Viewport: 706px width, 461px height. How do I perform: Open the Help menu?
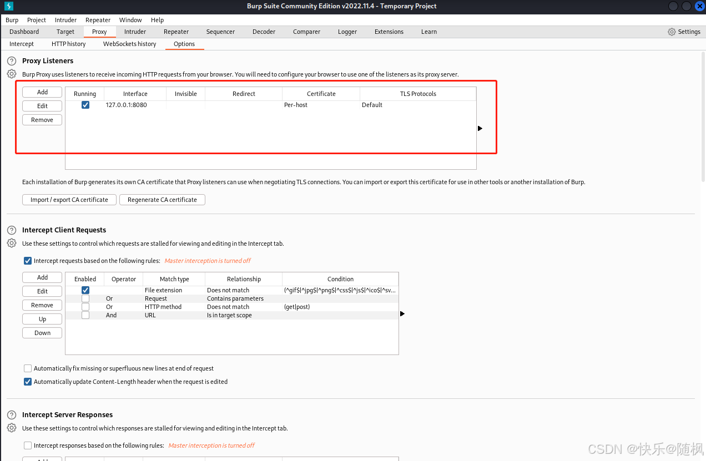point(157,20)
